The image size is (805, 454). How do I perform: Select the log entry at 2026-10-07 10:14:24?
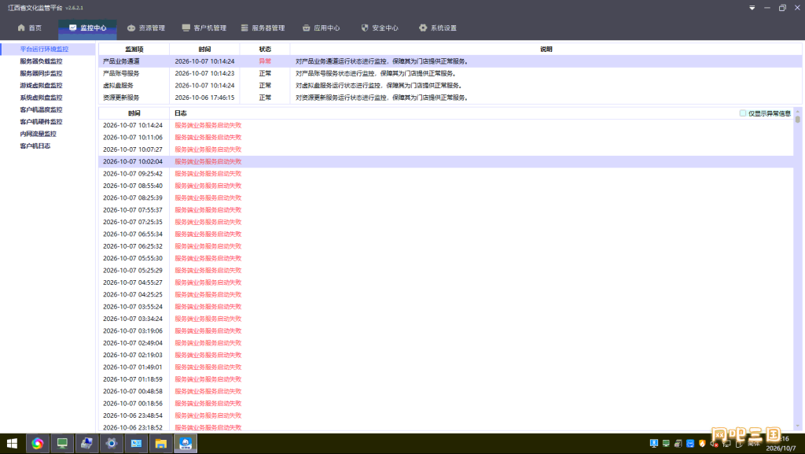click(x=446, y=125)
